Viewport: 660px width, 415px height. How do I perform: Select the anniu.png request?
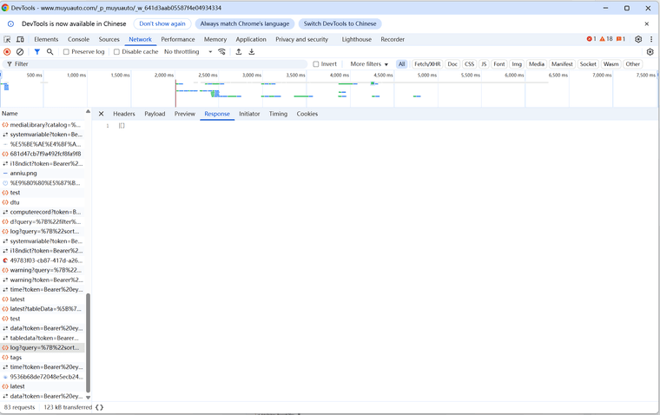point(42,174)
